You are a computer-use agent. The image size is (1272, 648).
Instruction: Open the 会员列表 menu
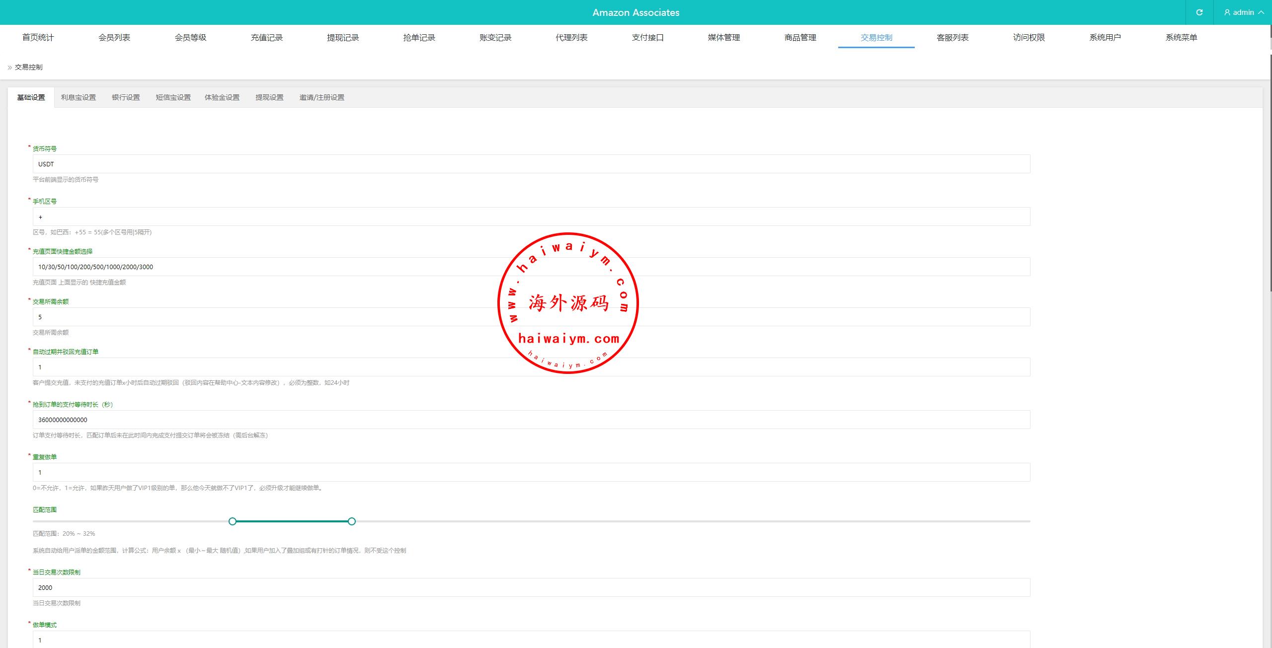coord(114,37)
